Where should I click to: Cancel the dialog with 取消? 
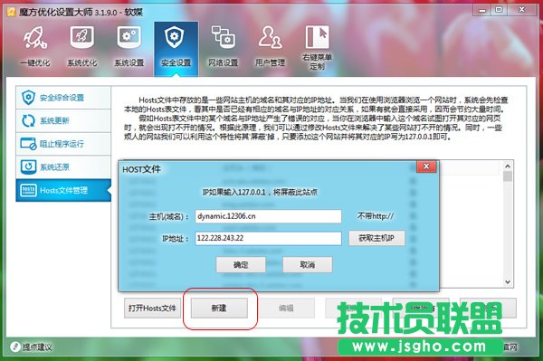(x=308, y=265)
